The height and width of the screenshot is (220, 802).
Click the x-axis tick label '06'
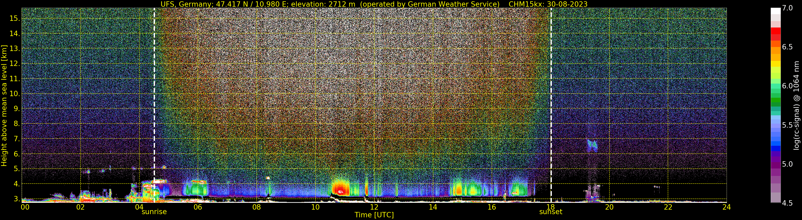198,207
